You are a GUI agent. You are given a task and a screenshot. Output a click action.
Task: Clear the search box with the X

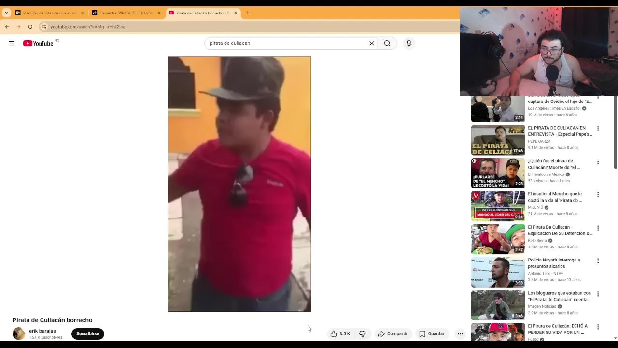click(372, 43)
